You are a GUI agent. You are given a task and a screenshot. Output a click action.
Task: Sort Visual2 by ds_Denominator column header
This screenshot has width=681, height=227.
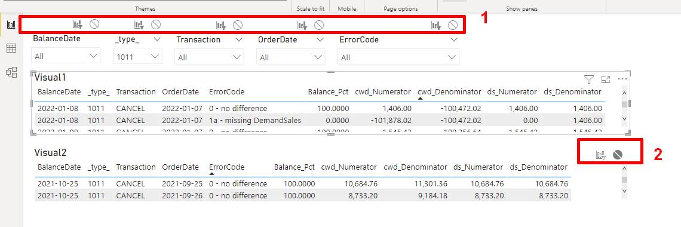tap(539, 167)
